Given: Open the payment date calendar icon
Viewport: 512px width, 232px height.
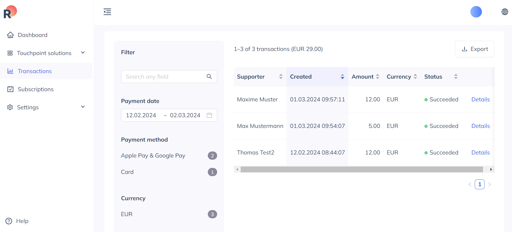Looking at the screenshot, I should [209, 115].
